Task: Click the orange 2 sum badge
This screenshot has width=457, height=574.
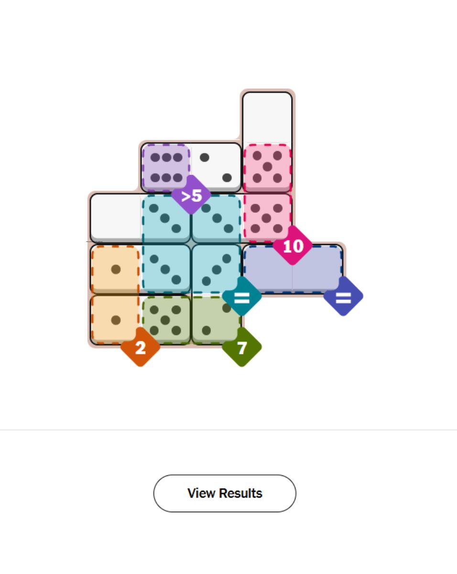Action: 140,348
